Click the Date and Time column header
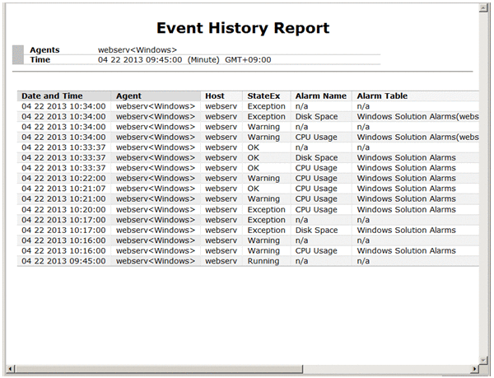Screen dimensions: 494x378 coord(52,96)
